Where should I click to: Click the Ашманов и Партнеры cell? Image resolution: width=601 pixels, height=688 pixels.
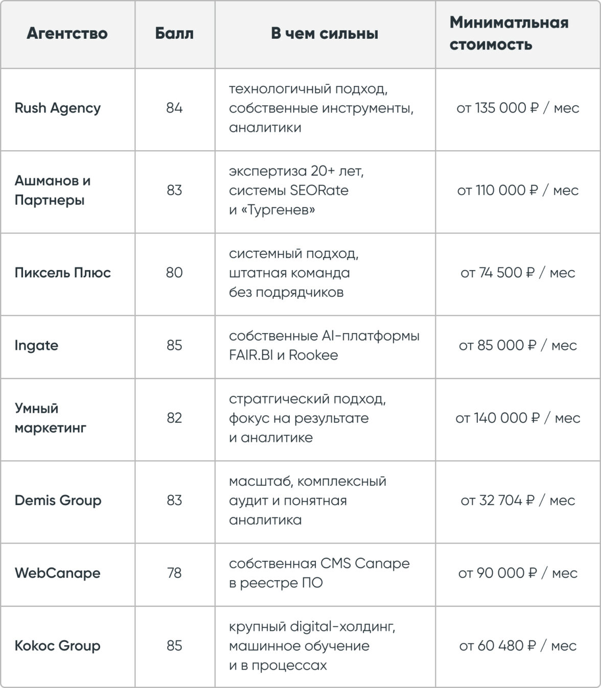point(52,191)
